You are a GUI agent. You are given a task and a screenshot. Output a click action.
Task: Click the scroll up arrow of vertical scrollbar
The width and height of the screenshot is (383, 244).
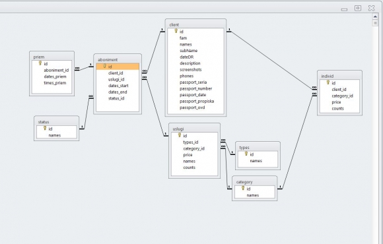pyautogui.click(x=375, y=16)
